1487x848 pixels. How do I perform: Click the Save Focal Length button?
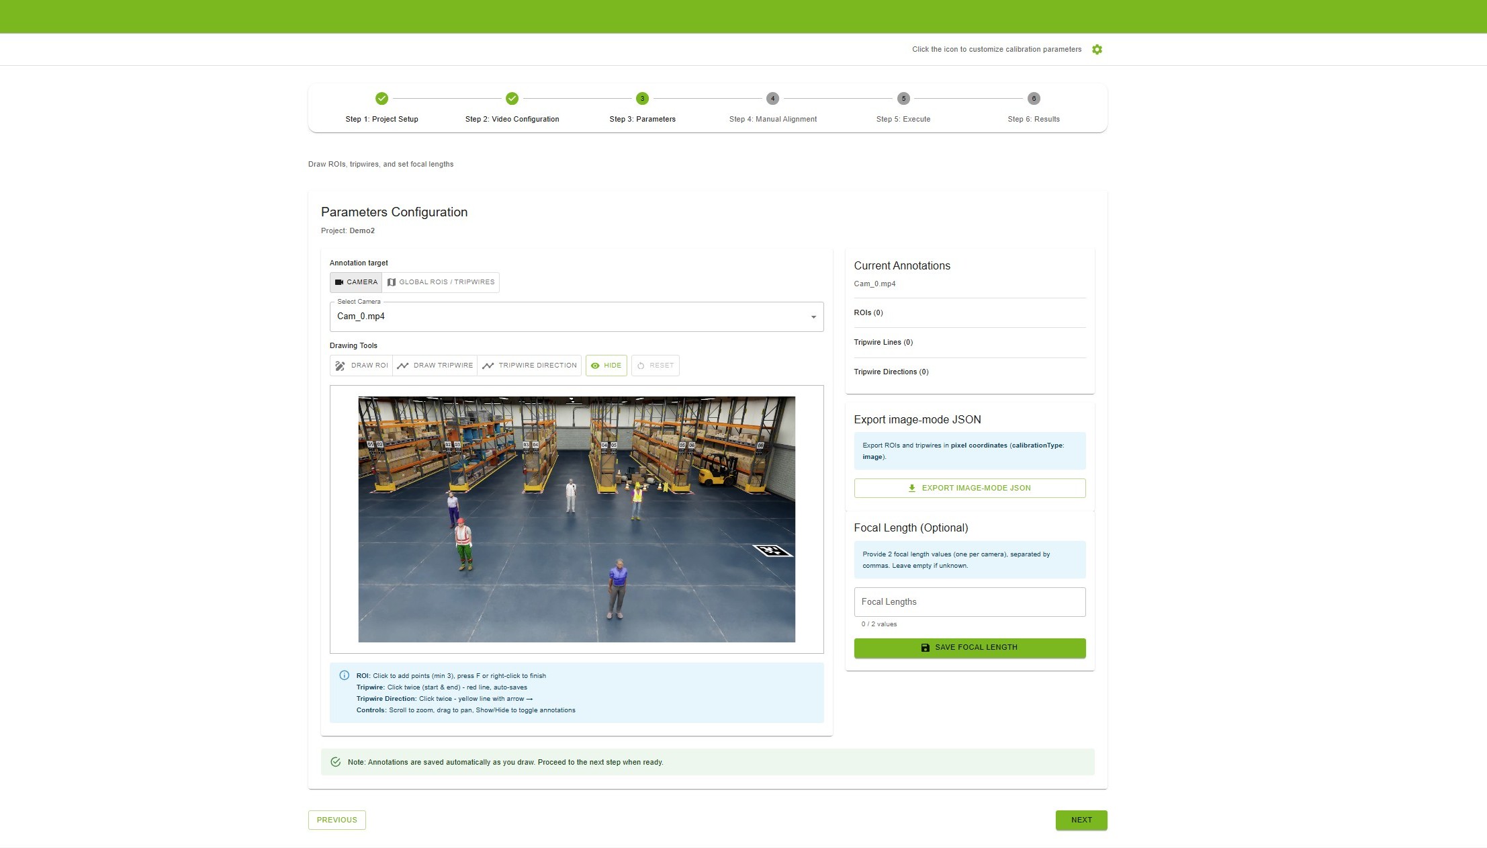(x=969, y=648)
